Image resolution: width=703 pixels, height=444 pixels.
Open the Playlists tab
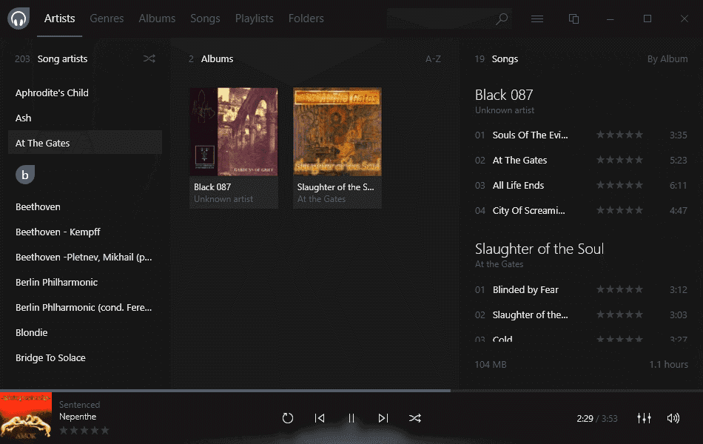tap(254, 18)
